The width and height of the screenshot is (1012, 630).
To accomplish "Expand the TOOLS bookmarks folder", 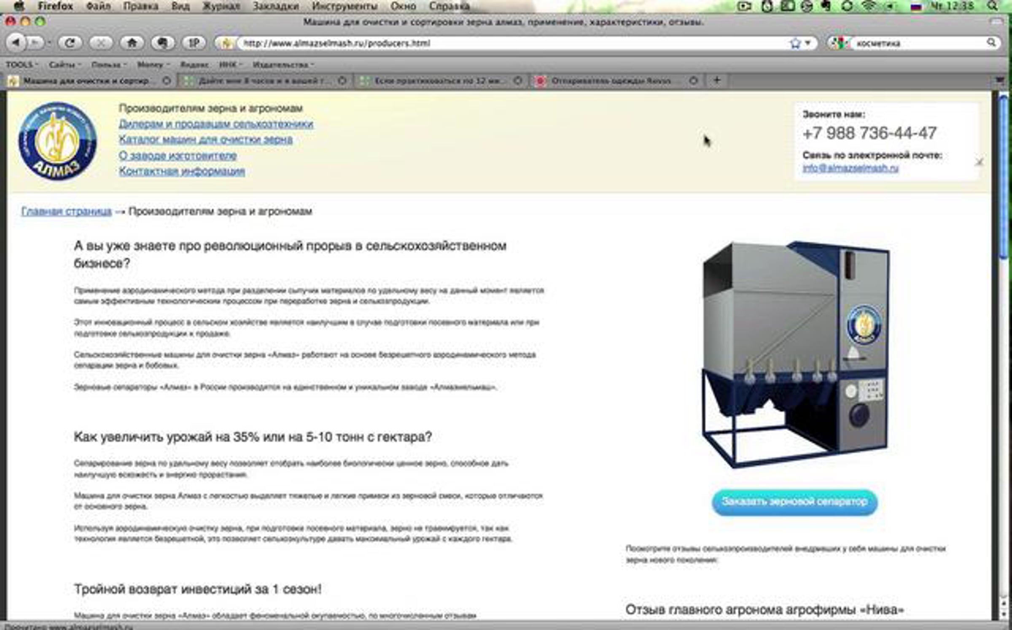I will click(22, 65).
